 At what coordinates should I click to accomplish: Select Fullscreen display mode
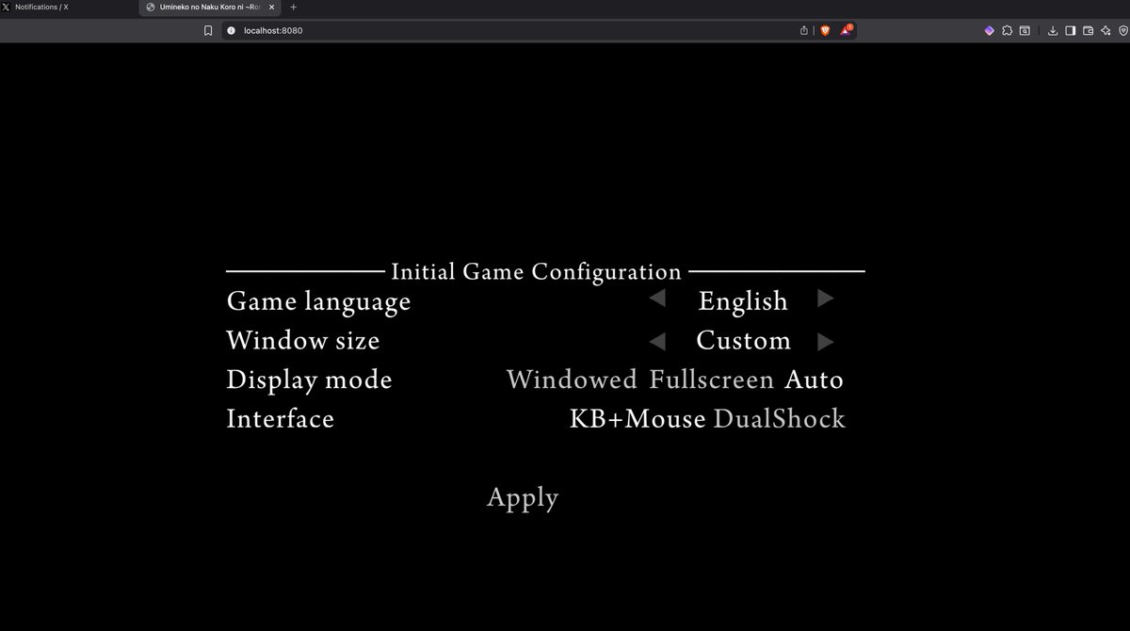[712, 380]
